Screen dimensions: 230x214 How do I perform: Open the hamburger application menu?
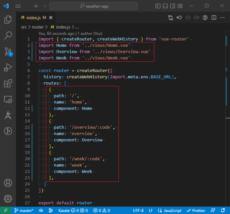18,6
